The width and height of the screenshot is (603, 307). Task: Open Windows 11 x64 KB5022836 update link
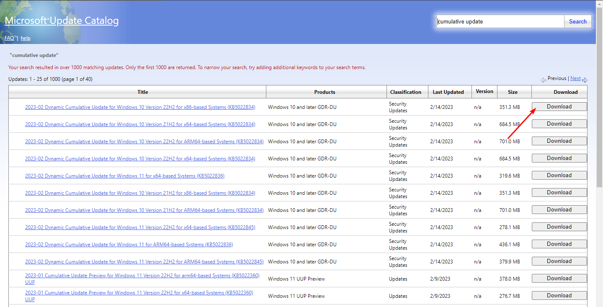coord(125,176)
